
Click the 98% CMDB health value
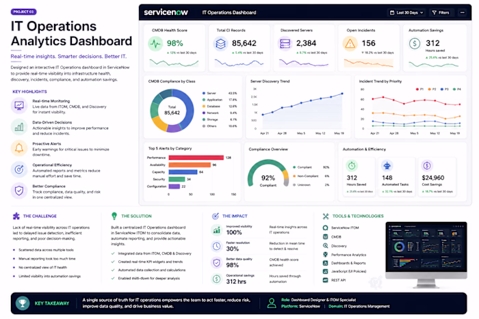[174, 43]
